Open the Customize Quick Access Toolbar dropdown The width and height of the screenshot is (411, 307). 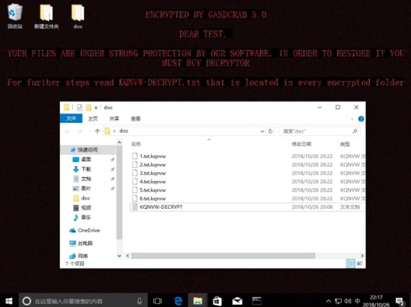point(96,107)
